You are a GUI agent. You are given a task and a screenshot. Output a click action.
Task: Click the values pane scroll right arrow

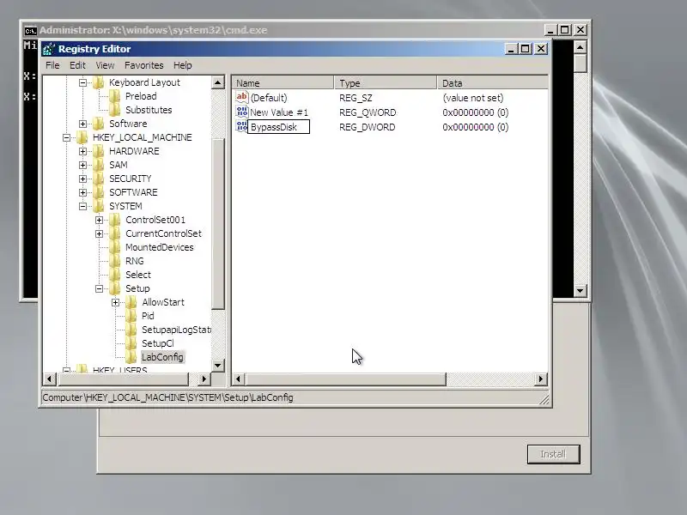click(x=541, y=379)
